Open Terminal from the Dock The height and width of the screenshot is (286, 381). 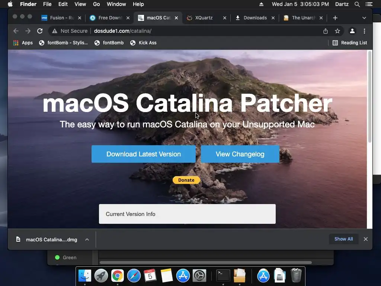pyautogui.click(x=223, y=276)
